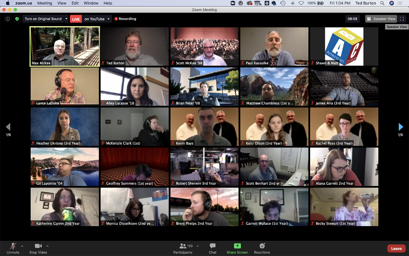Open the zoom.us menu
The width and height of the screenshot is (409, 256).
click(23, 3)
